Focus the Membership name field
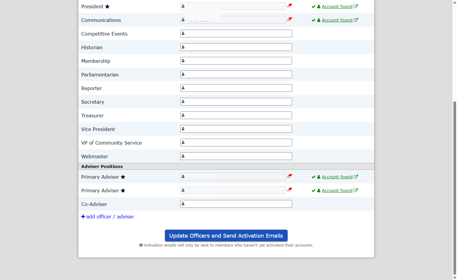The height and width of the screenshot is (280, 457). 236,61
